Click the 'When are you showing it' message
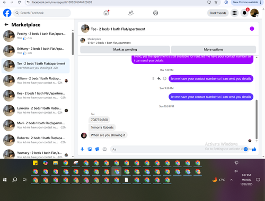 coord(108,135)
